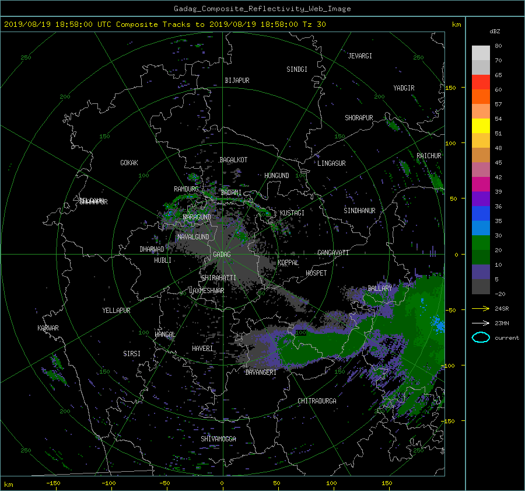
Task: Click the YADGIR city label
Action: coord(404,88)
